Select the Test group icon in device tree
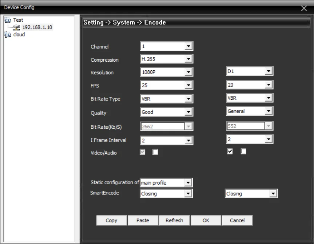This screenshot has height=244, width=314. pyautogui.click(x=7, y=20)
